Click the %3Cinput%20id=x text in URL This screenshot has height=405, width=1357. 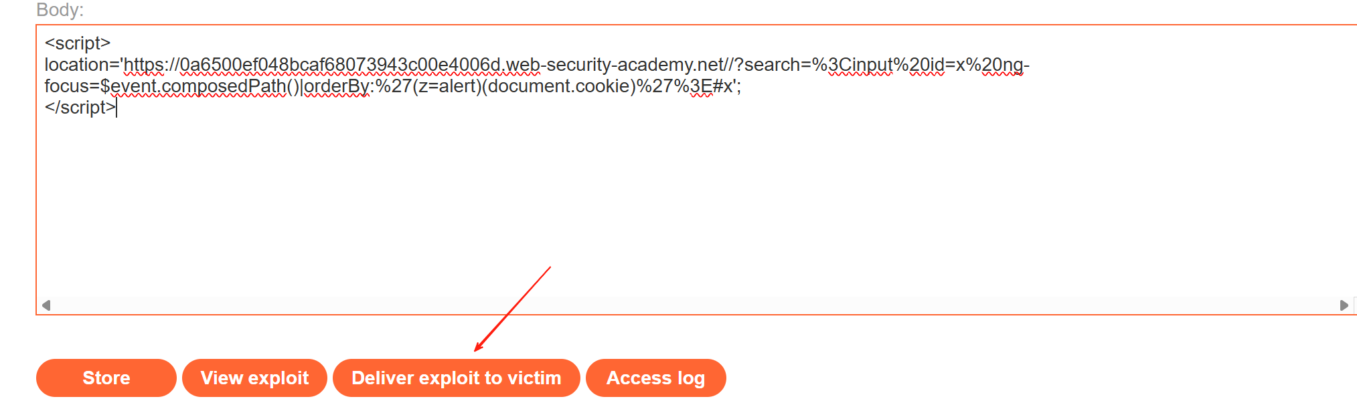click(888, 65)
